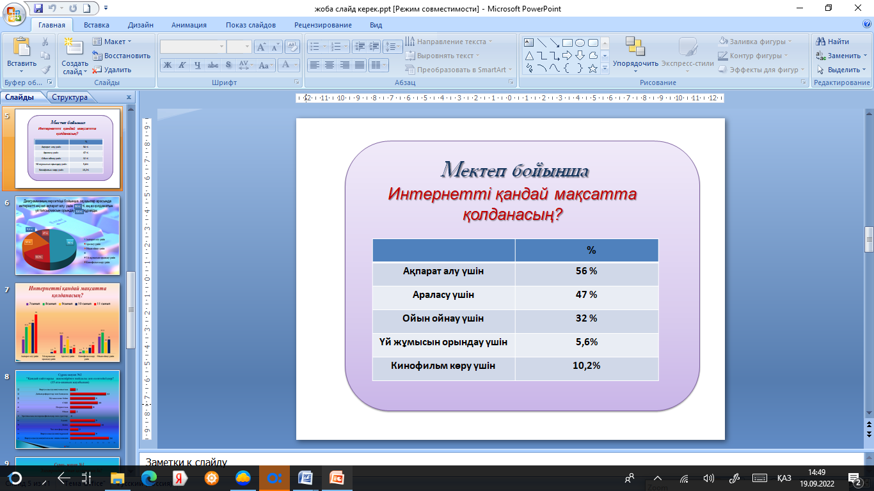Expand the font name combo box
Image resolution: width=874 pixels, height=491 pixels.
tap(221, 47)
